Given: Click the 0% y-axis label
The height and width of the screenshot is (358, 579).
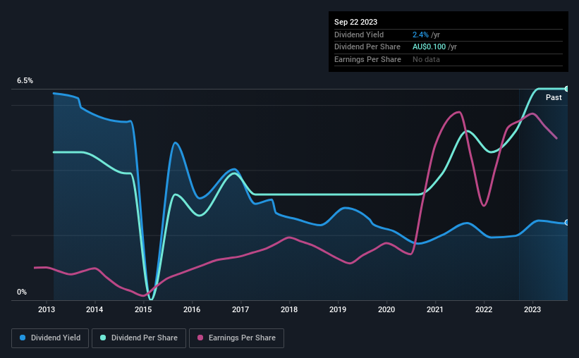Looking at the screenshot, I should (x=22, y=292).
